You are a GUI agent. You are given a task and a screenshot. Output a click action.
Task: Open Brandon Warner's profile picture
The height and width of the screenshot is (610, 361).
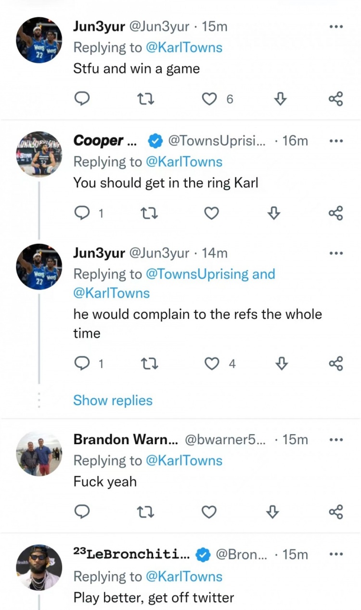39,454
